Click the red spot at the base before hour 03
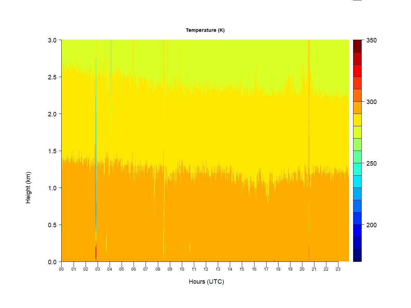The height and width of the screenshot is (308, 411). [x=96, y=253]
